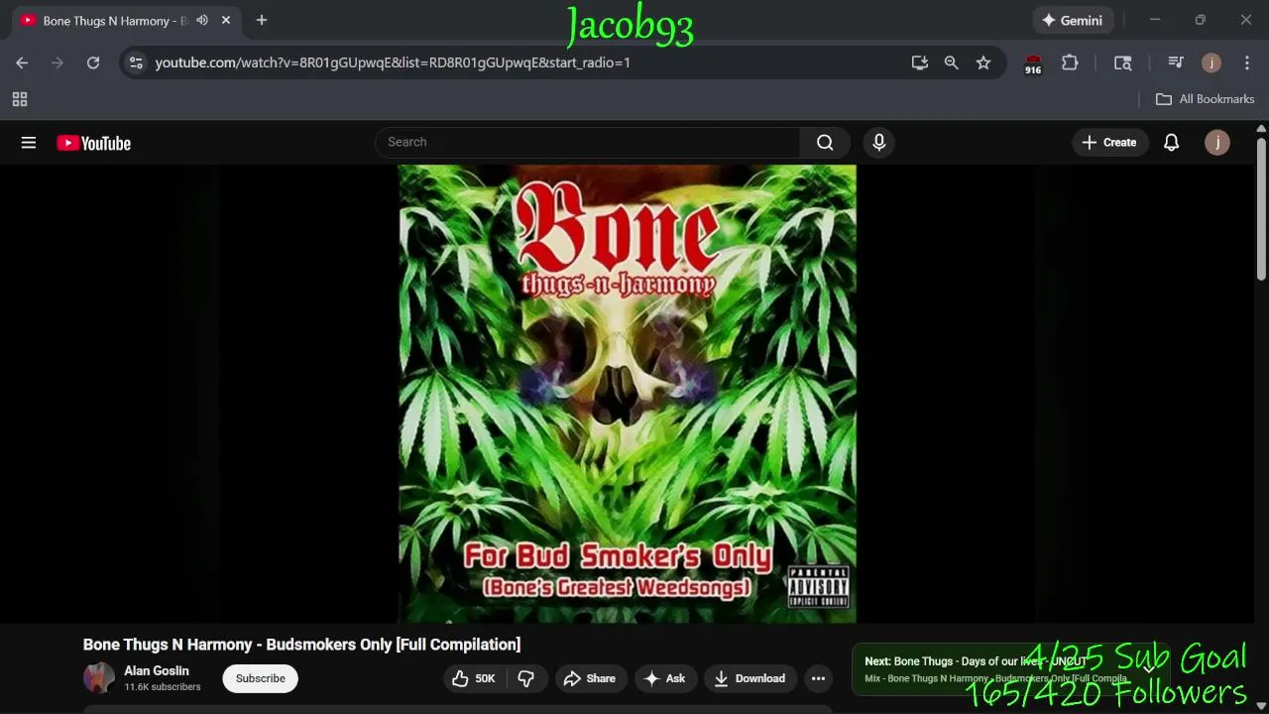View site information icon in address bar
Image resolution: width=1269 pixels, height=714 pixels.
tap(137, 62)
